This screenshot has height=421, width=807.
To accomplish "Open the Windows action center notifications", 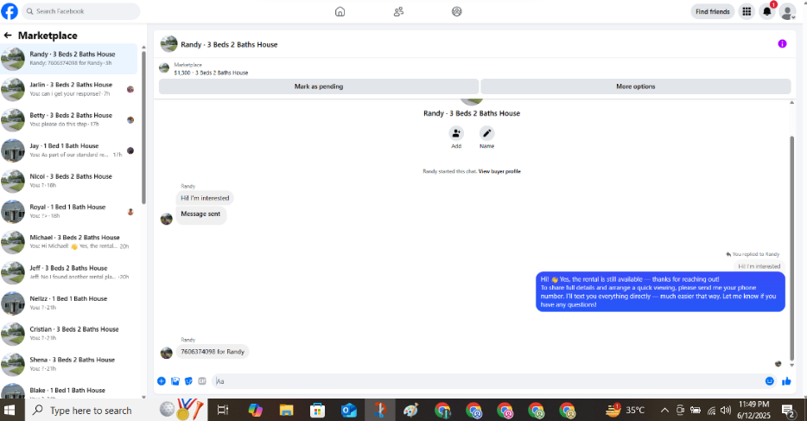I will pyautogui.click(x=789, y=410).
